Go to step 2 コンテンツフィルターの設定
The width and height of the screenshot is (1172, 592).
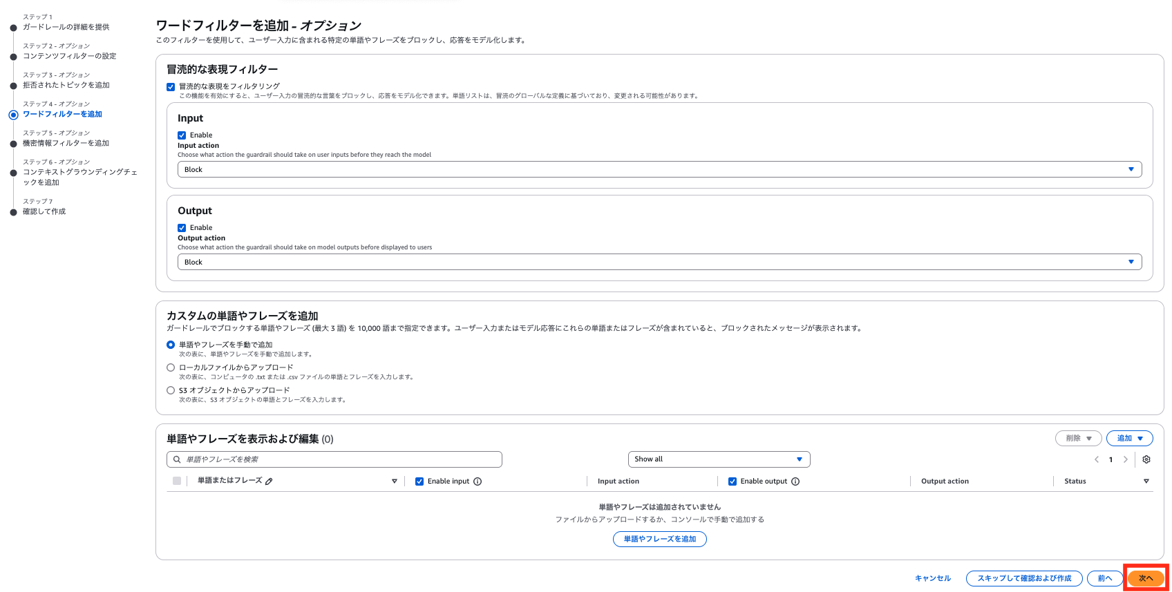tap(69, 56)
